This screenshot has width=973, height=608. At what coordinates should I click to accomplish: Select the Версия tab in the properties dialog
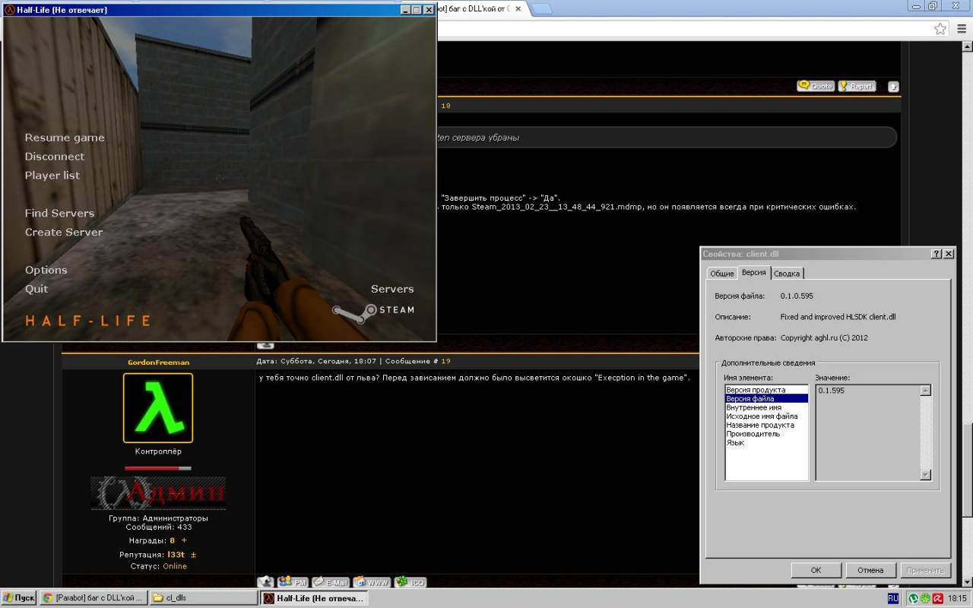[754, 272]
